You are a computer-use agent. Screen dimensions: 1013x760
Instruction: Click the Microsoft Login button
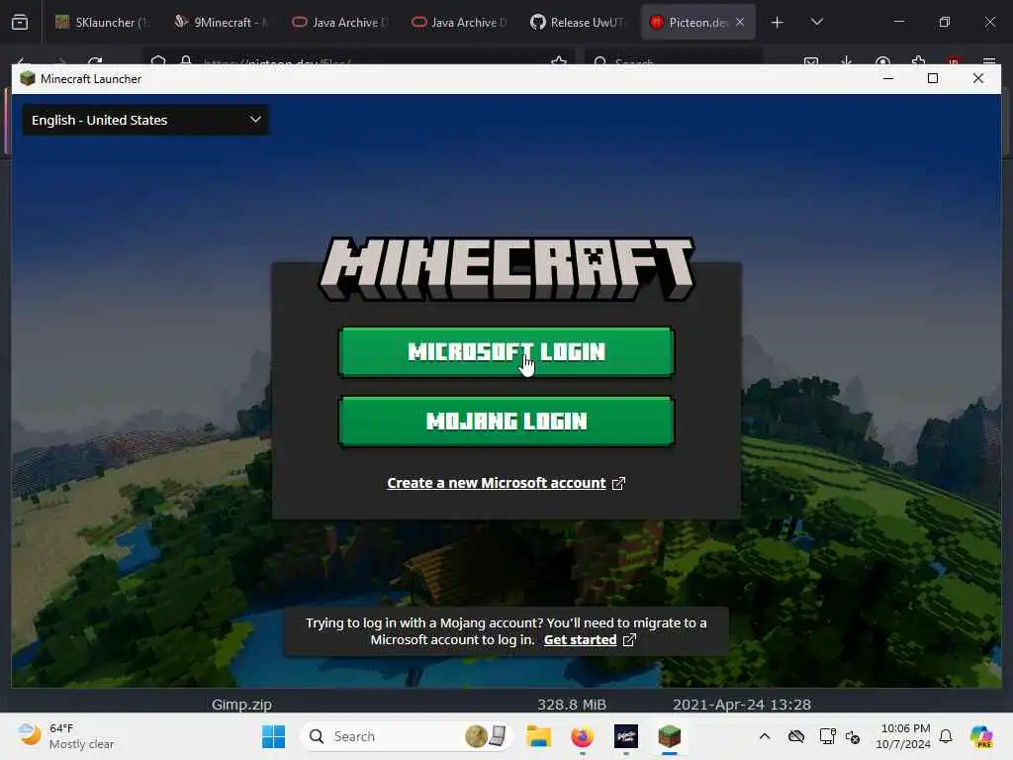tap(506, 351)
